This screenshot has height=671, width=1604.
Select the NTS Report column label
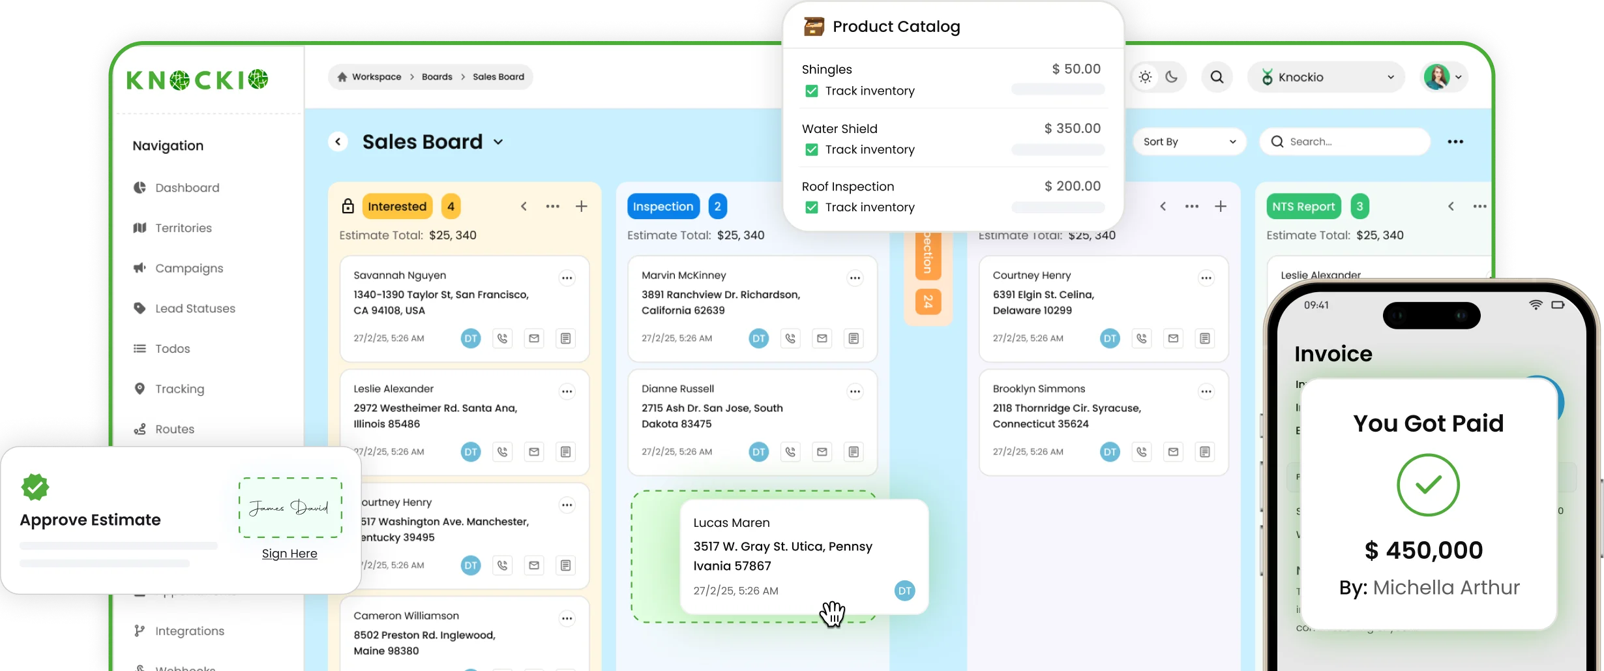coord(1303,206)
